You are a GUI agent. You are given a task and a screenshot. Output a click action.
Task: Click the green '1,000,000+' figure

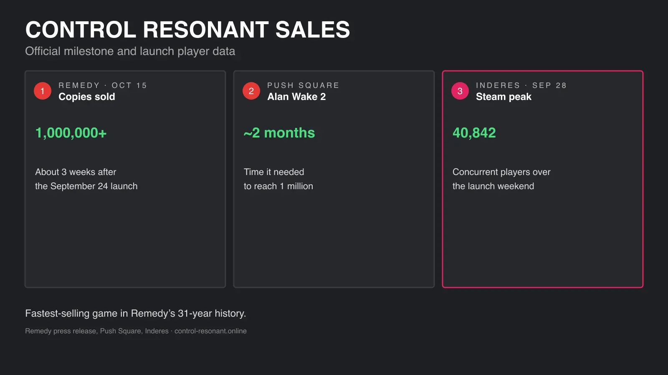pyautogui.click(x=71, y=133)
